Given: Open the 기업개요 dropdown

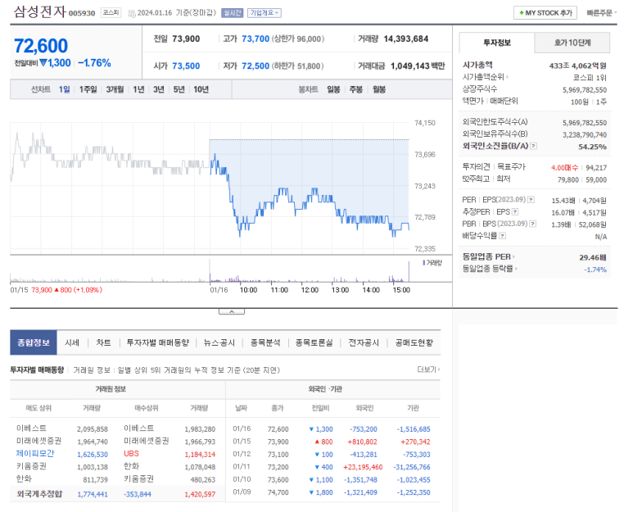Looking at the screenshot, I should point(264,13).
